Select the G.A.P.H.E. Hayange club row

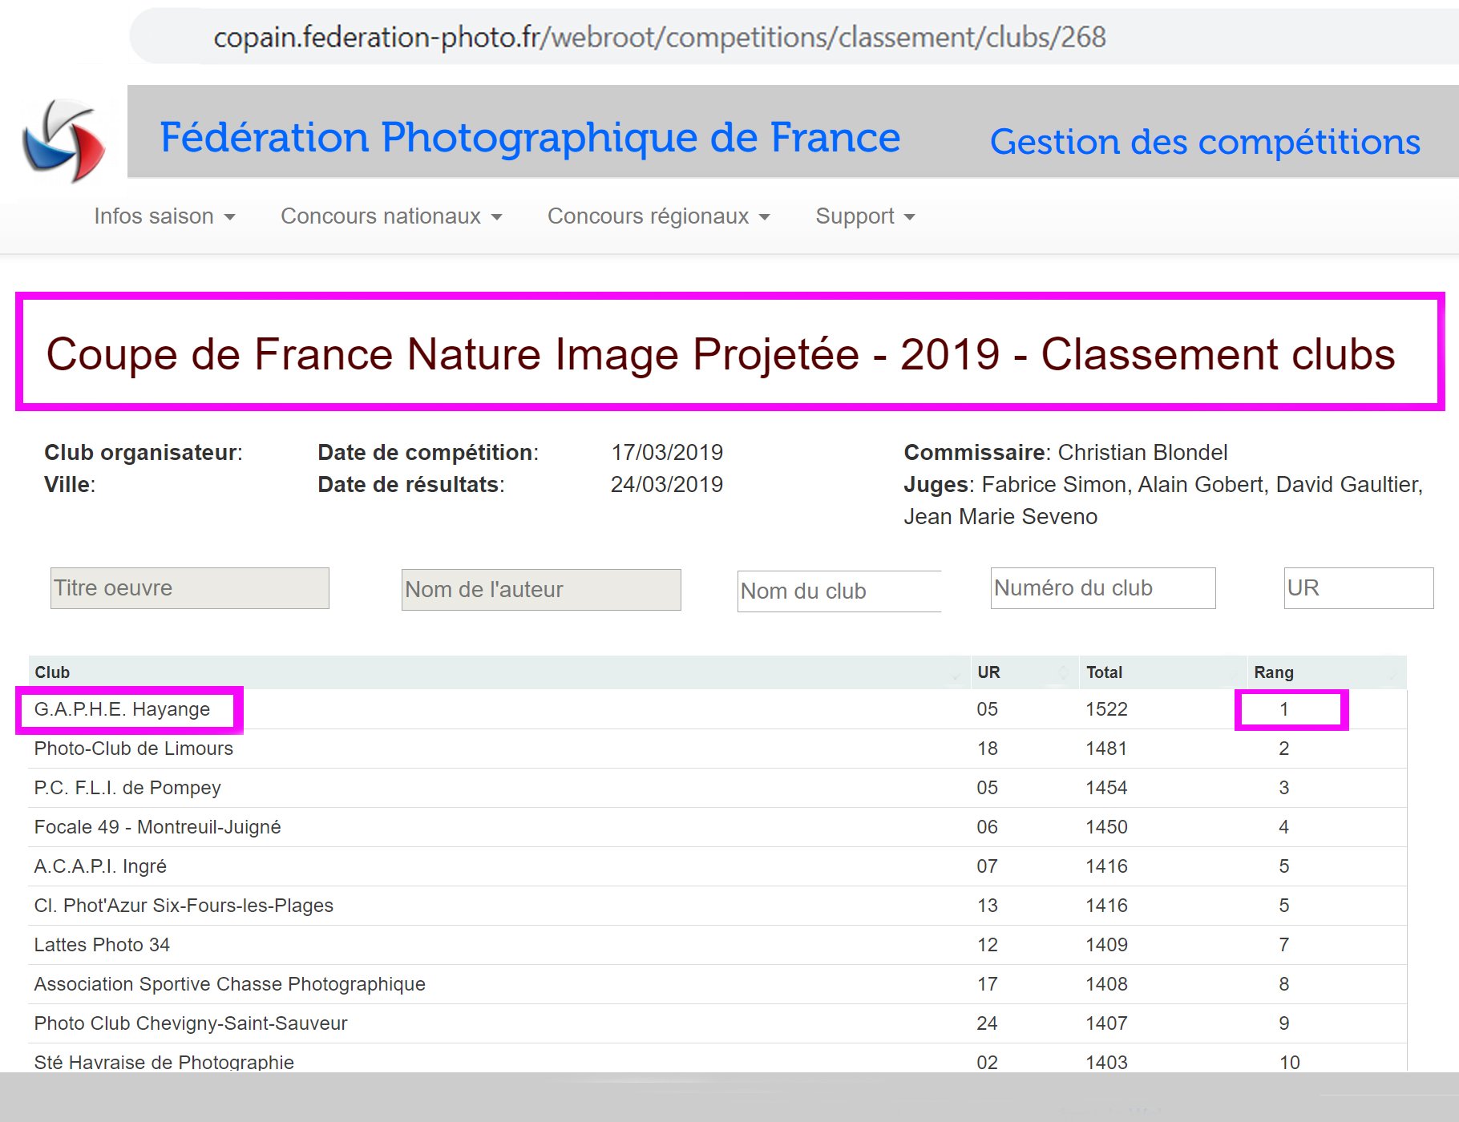(122, 709)
